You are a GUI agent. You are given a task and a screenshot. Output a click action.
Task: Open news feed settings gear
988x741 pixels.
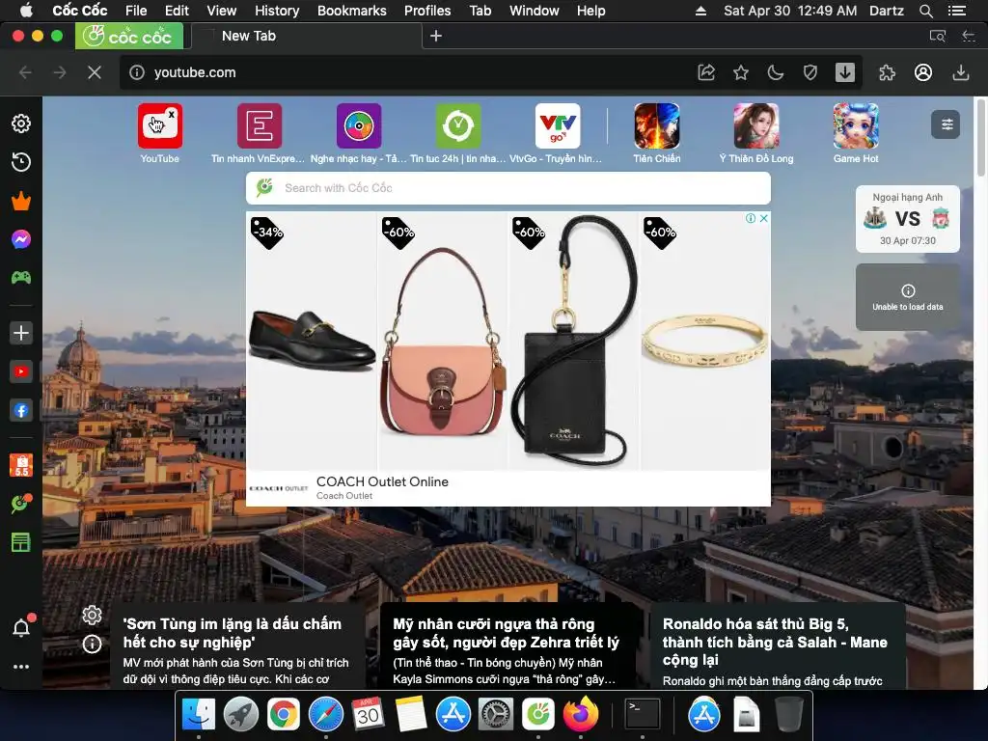(92, 615)
